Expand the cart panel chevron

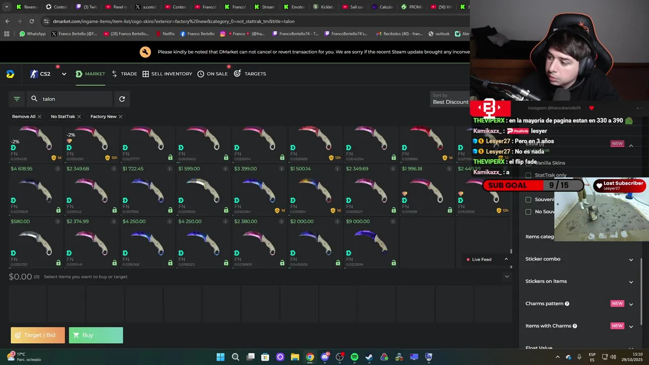[507, 276]
